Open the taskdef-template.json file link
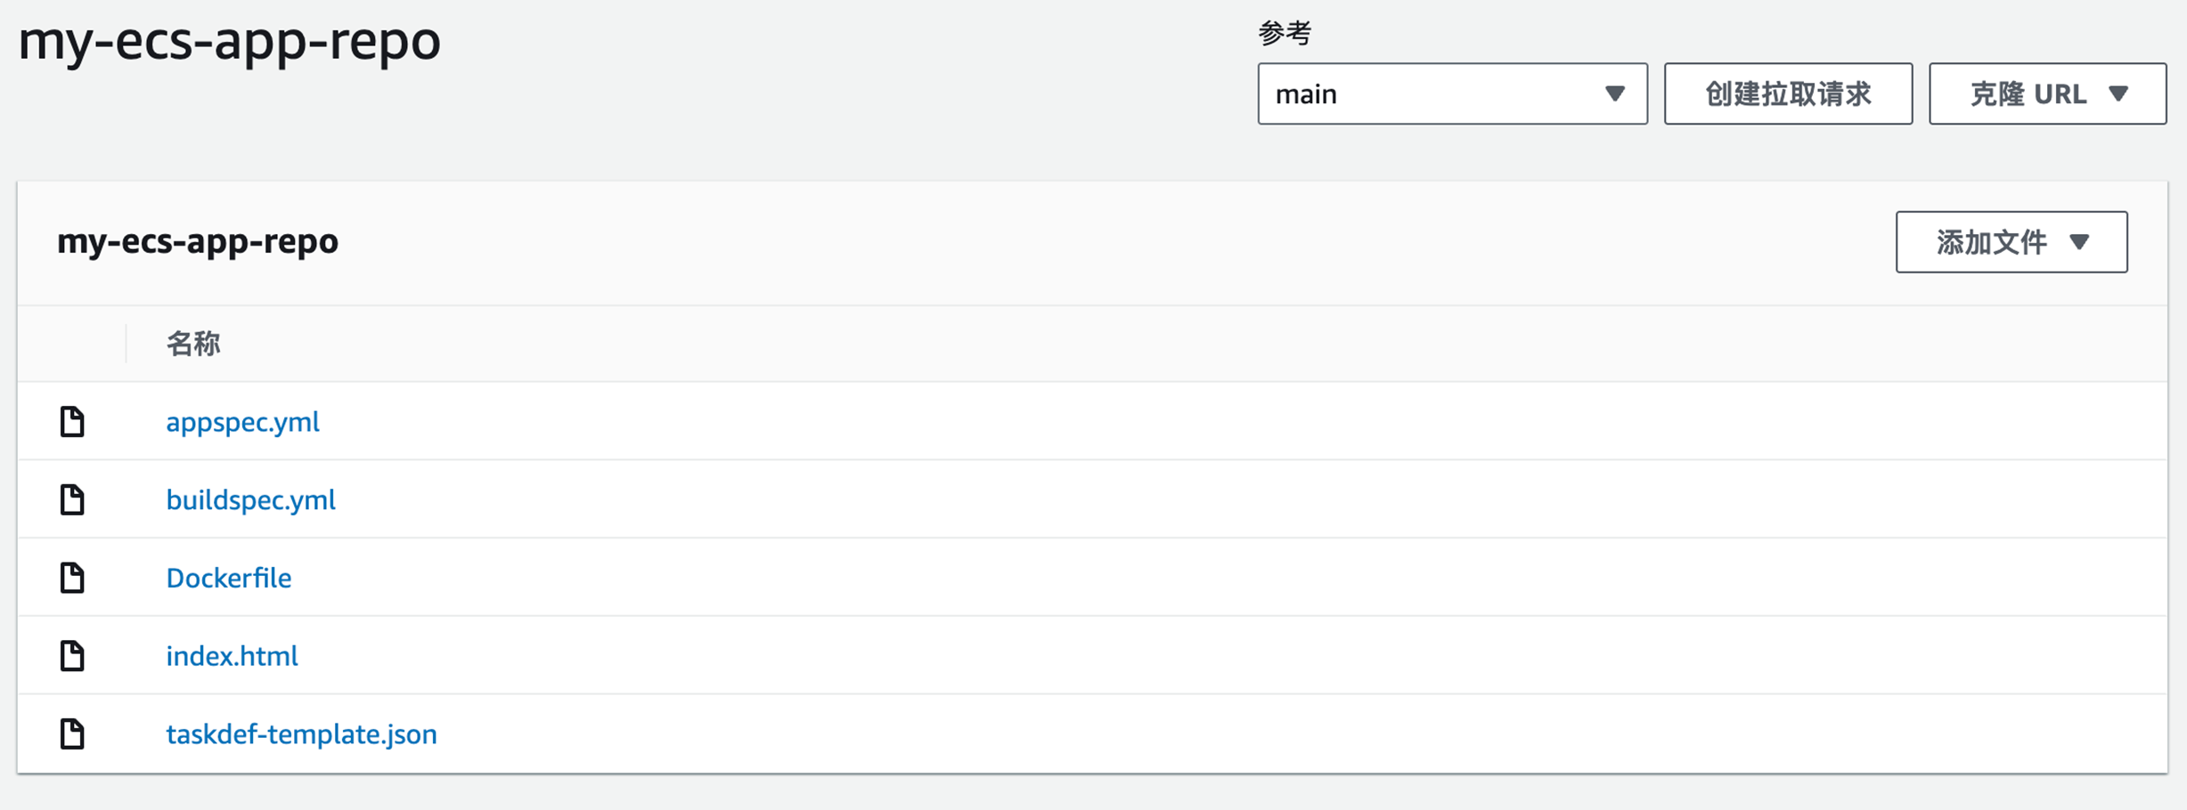The image size is (2187, 810). [301, 734]
